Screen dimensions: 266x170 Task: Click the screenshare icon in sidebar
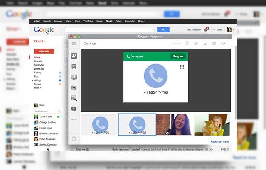pyautogui.click(x=74, y=77)
